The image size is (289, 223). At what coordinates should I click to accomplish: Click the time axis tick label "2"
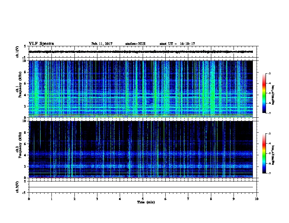tap(74, 199)
